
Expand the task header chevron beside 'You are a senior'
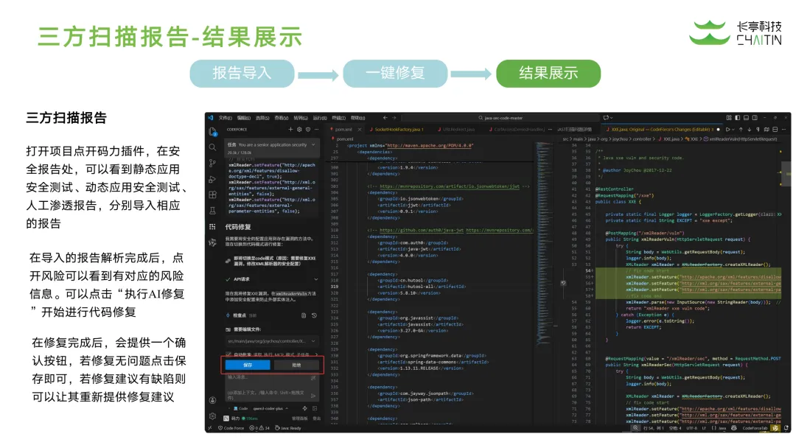pos(313,144)
